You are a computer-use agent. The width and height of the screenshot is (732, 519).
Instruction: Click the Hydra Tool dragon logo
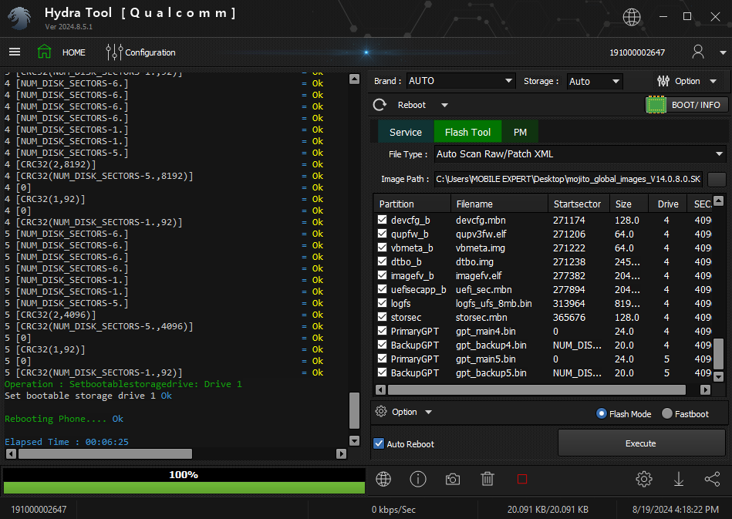coord(19,19)
